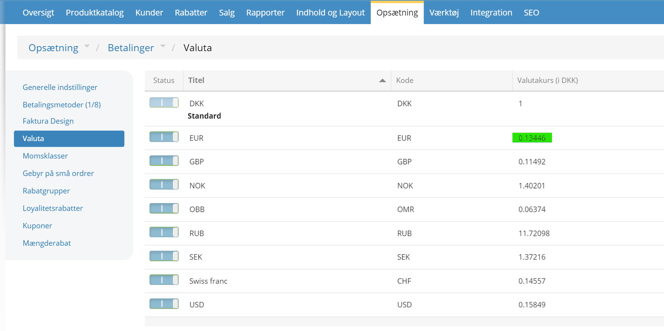Click the Valutakurs (i DKK) column header

pyautogui.click(x=588, y=80)
